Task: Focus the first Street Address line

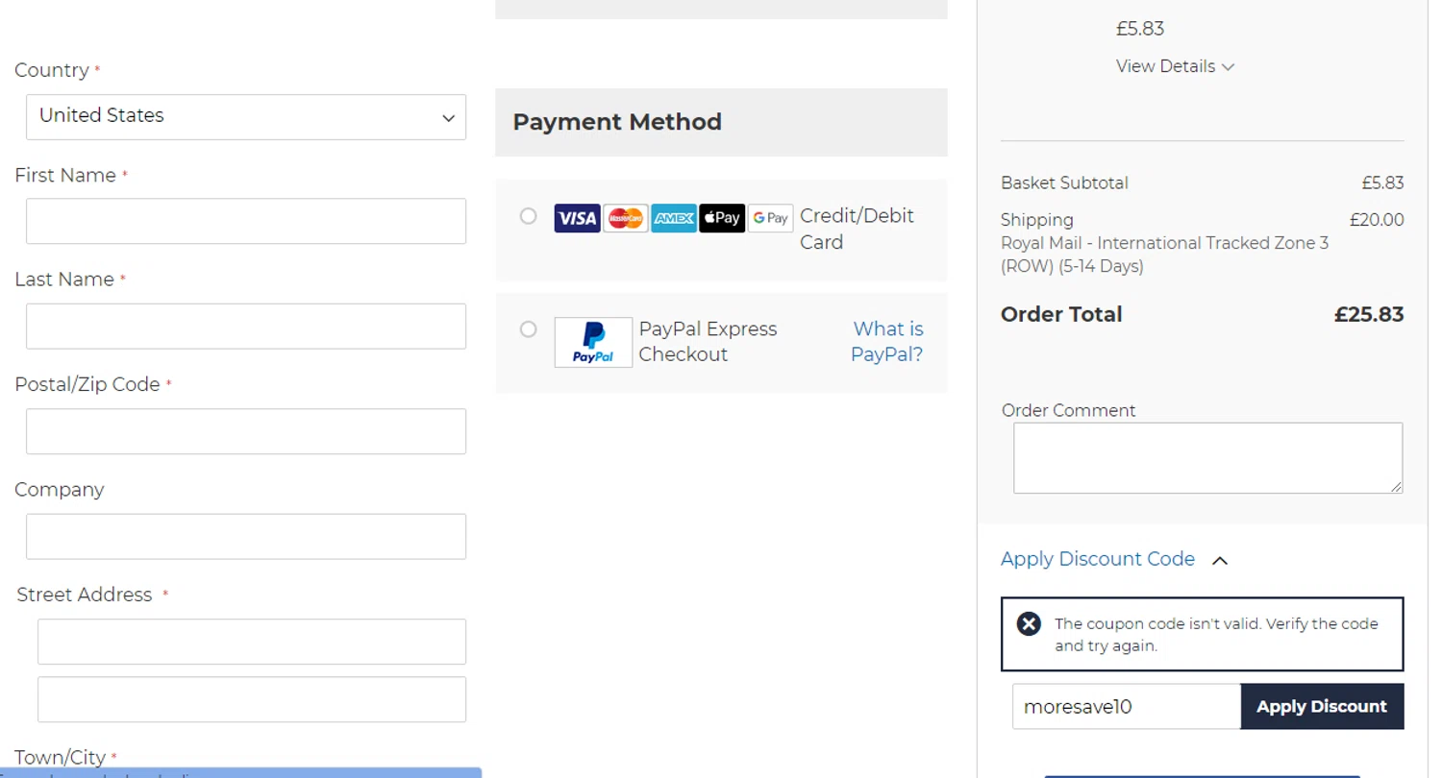Action: click(x=252, y=642)
